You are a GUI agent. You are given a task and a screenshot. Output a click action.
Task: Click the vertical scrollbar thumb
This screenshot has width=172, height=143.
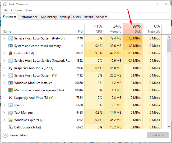coord(169,46)
